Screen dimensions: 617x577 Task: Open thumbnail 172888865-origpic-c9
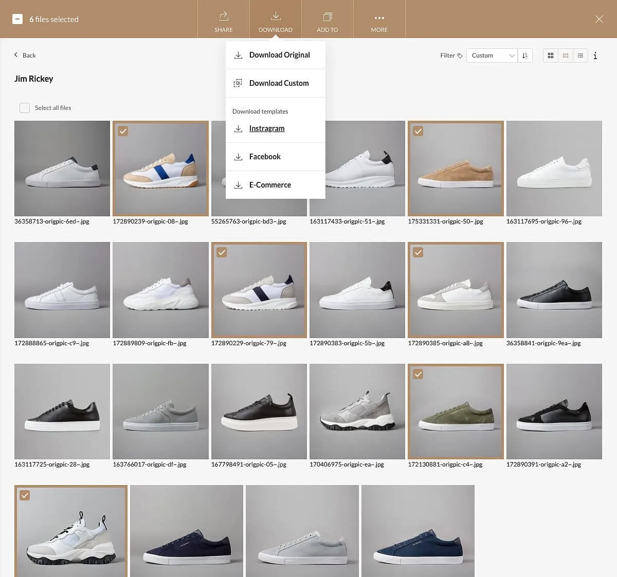click(x=62, y=290)
